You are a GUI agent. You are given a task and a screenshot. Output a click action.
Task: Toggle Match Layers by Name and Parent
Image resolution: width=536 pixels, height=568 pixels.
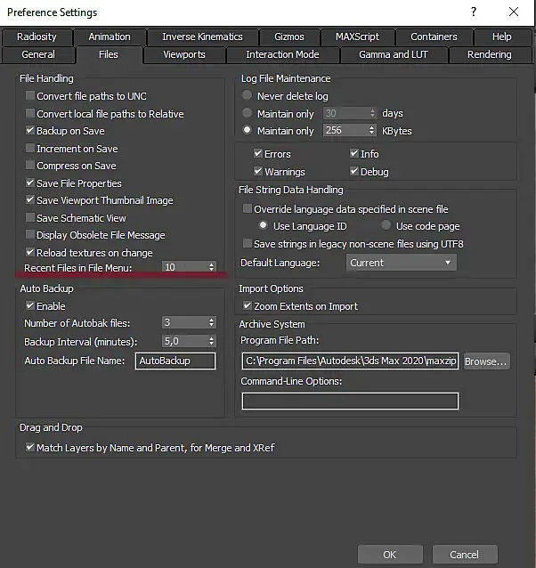point(30,448)
